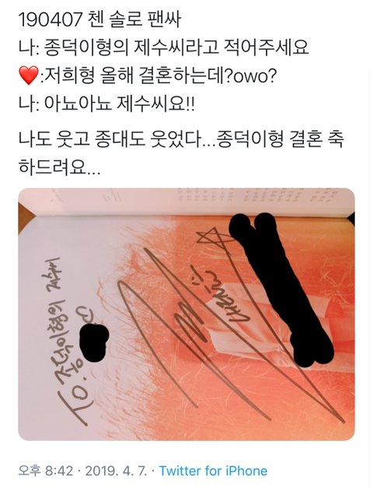The height and width of the screenshot is (489, 373).
Task: Click the small black blob covering the name
Action: pyautogui.click(x=93, y=342)
